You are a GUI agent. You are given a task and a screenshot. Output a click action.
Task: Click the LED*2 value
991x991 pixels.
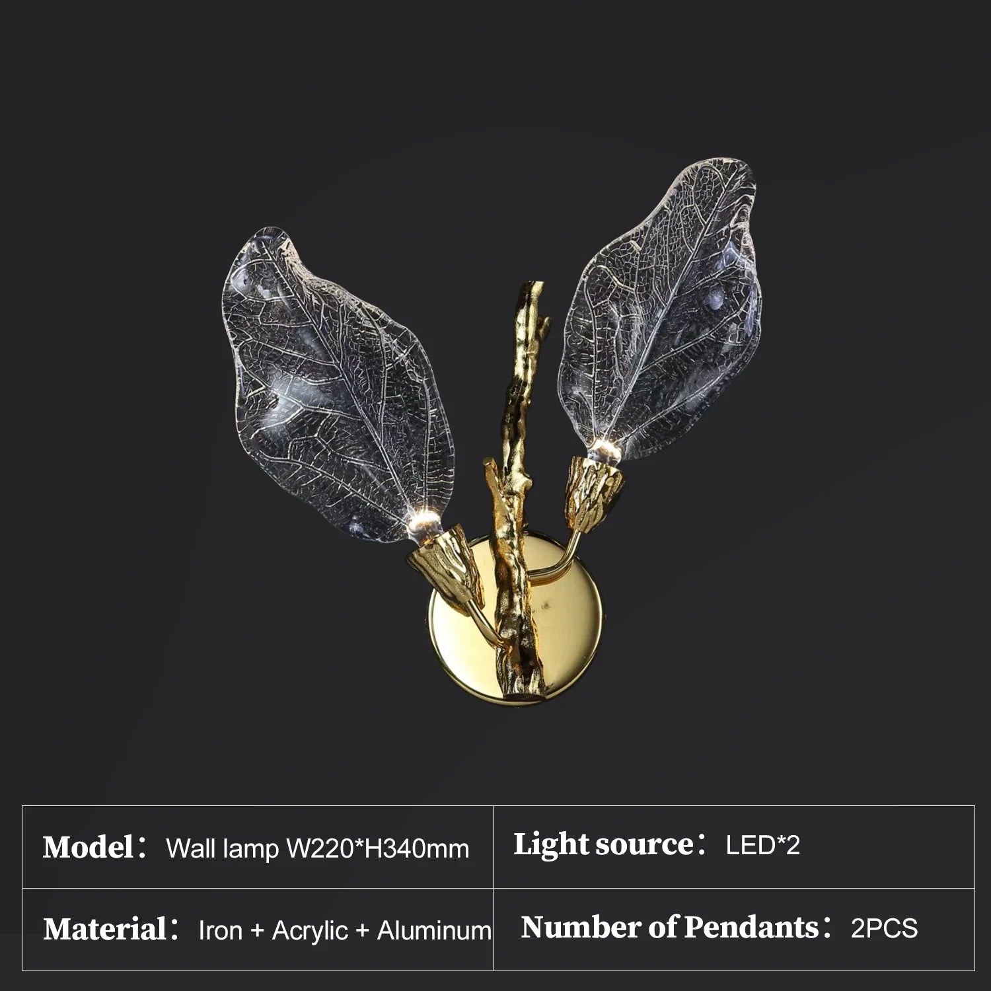[763, 846]
